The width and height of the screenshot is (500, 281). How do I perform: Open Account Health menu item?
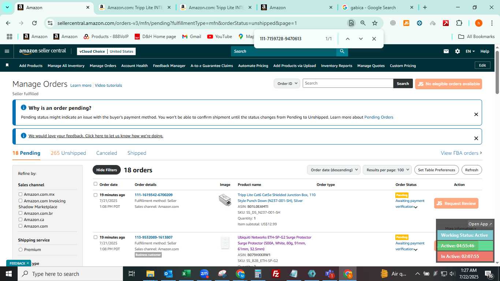coord(134,65)
